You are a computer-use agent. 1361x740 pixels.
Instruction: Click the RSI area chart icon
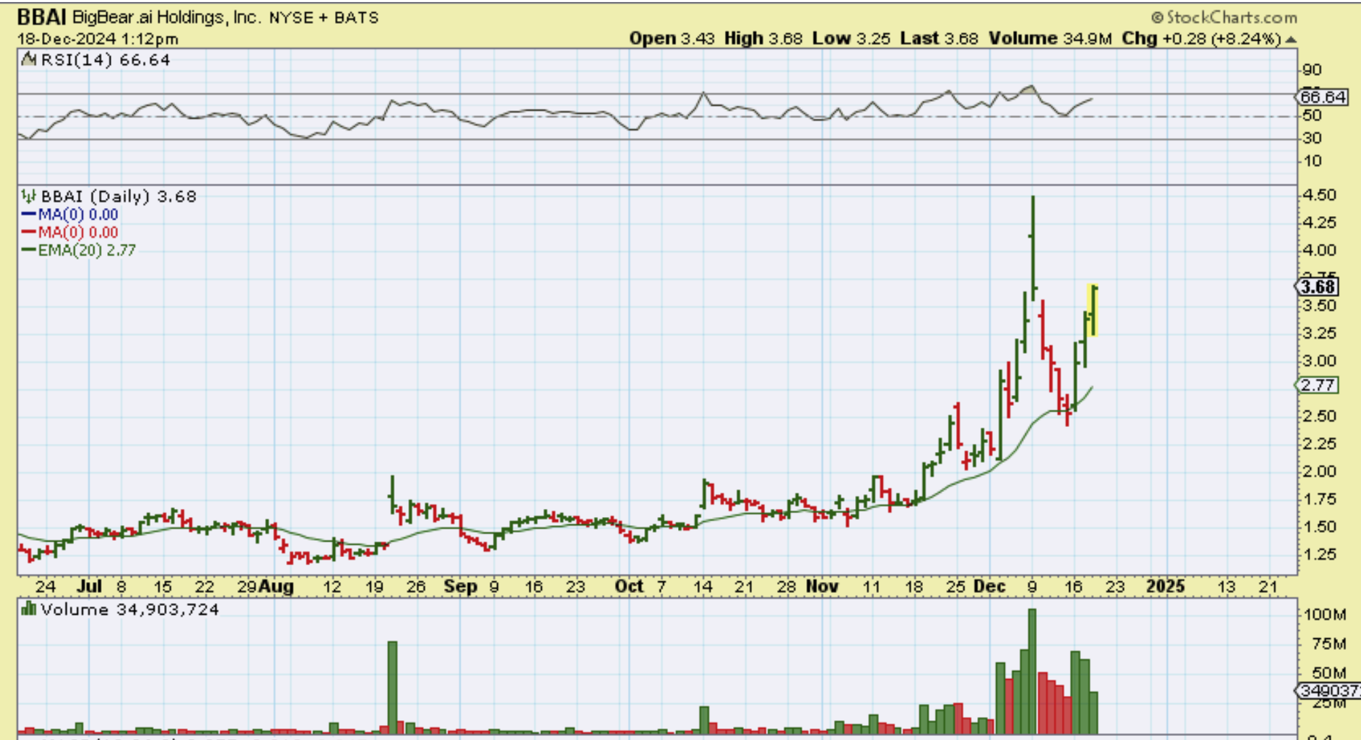[x=28, y=60]
